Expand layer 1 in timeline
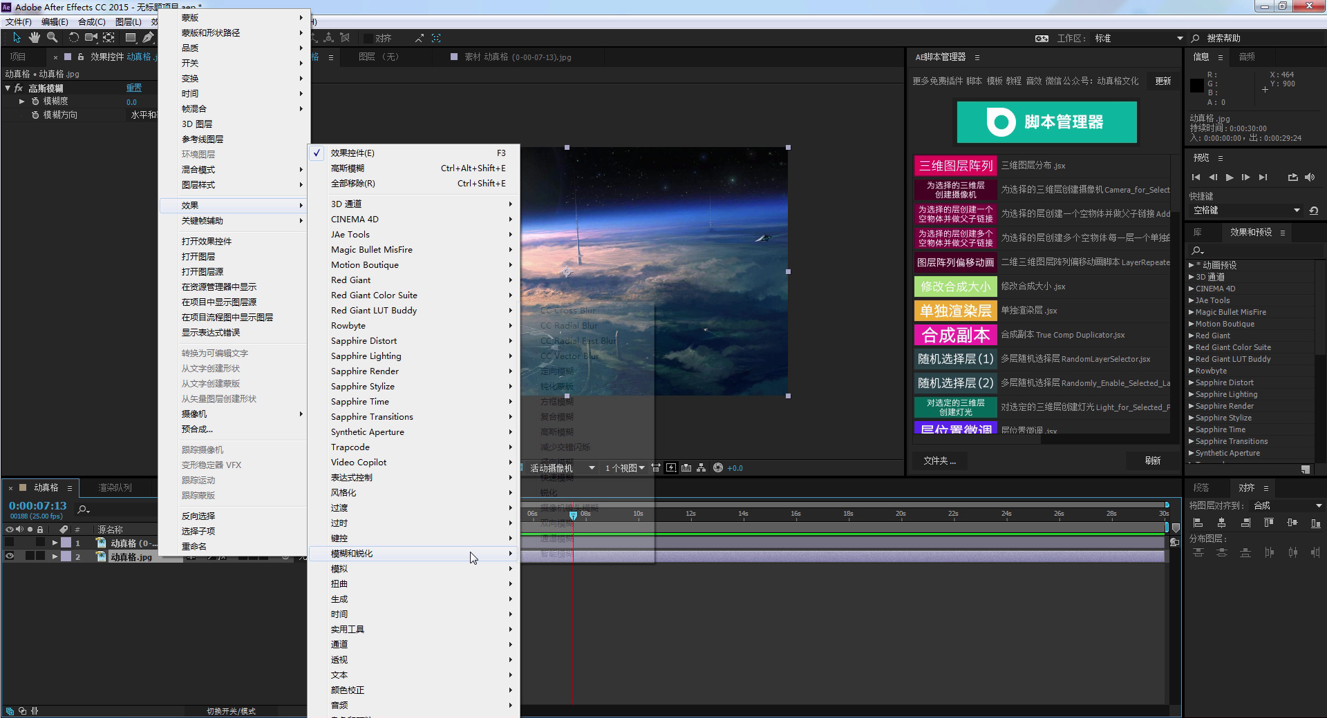 tap(55, 543)
